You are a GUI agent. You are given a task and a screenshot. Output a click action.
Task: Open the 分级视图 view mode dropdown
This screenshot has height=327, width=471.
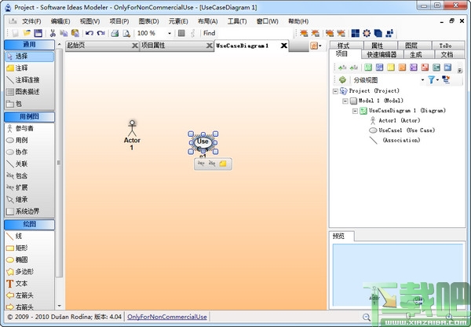[x=422, y=79]
